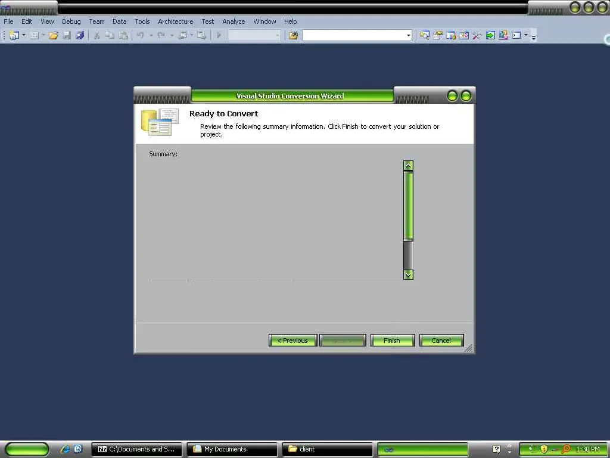
Task: Open the File menu
Action: click(x=8, y=21)
